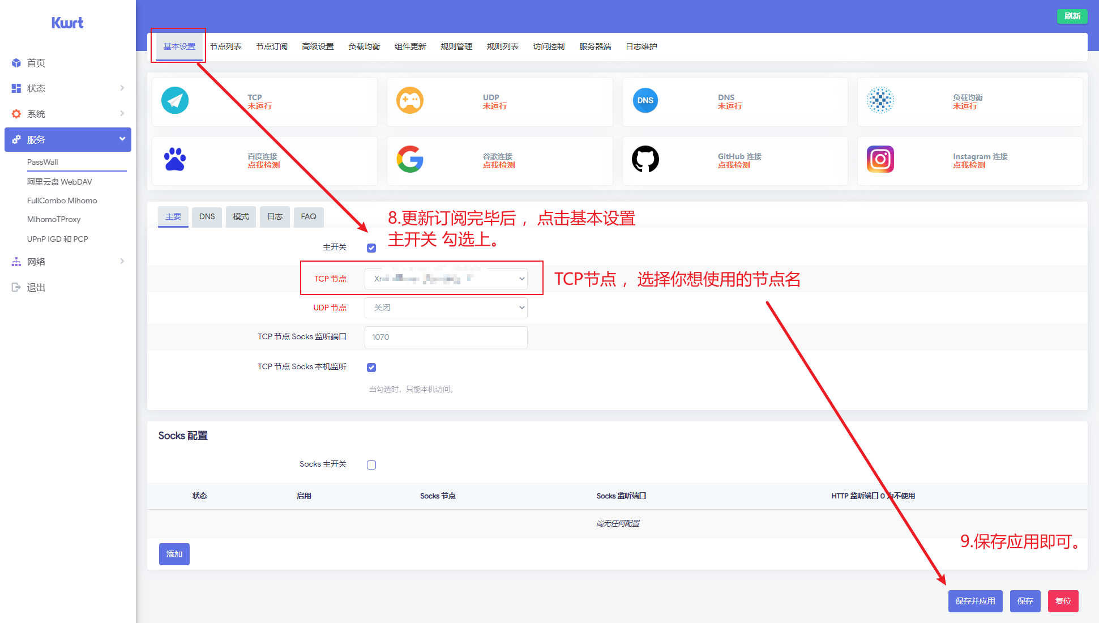Click the 添加 button under Socks
The height and width of the screenshot is (623, 1099).
[174, 554]
